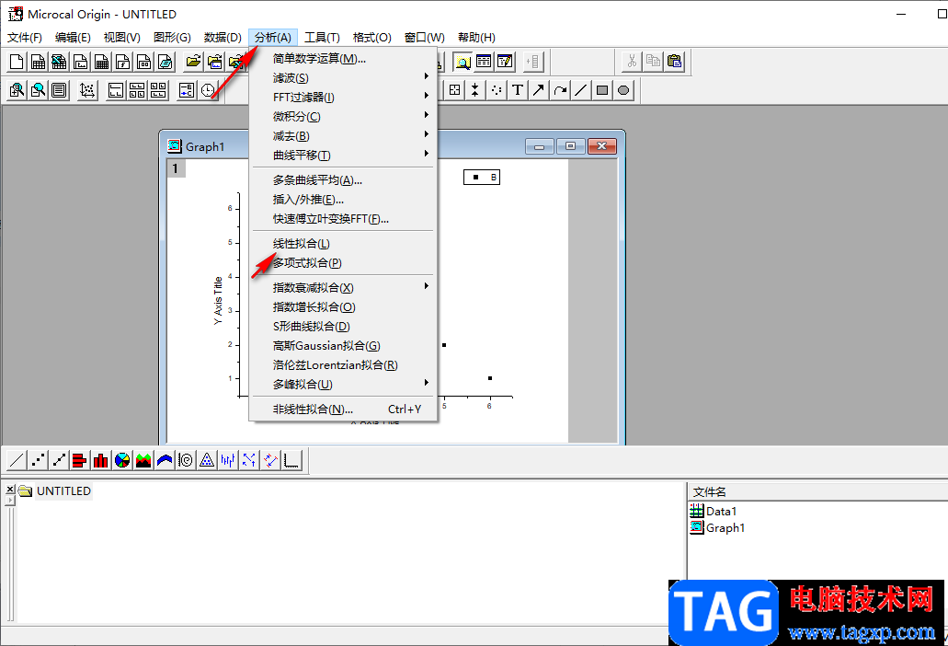Viewport: 948px width, 646px height.
Task: Select 指数增长拟合(O) entry
Action: click(x=343, y=307)
